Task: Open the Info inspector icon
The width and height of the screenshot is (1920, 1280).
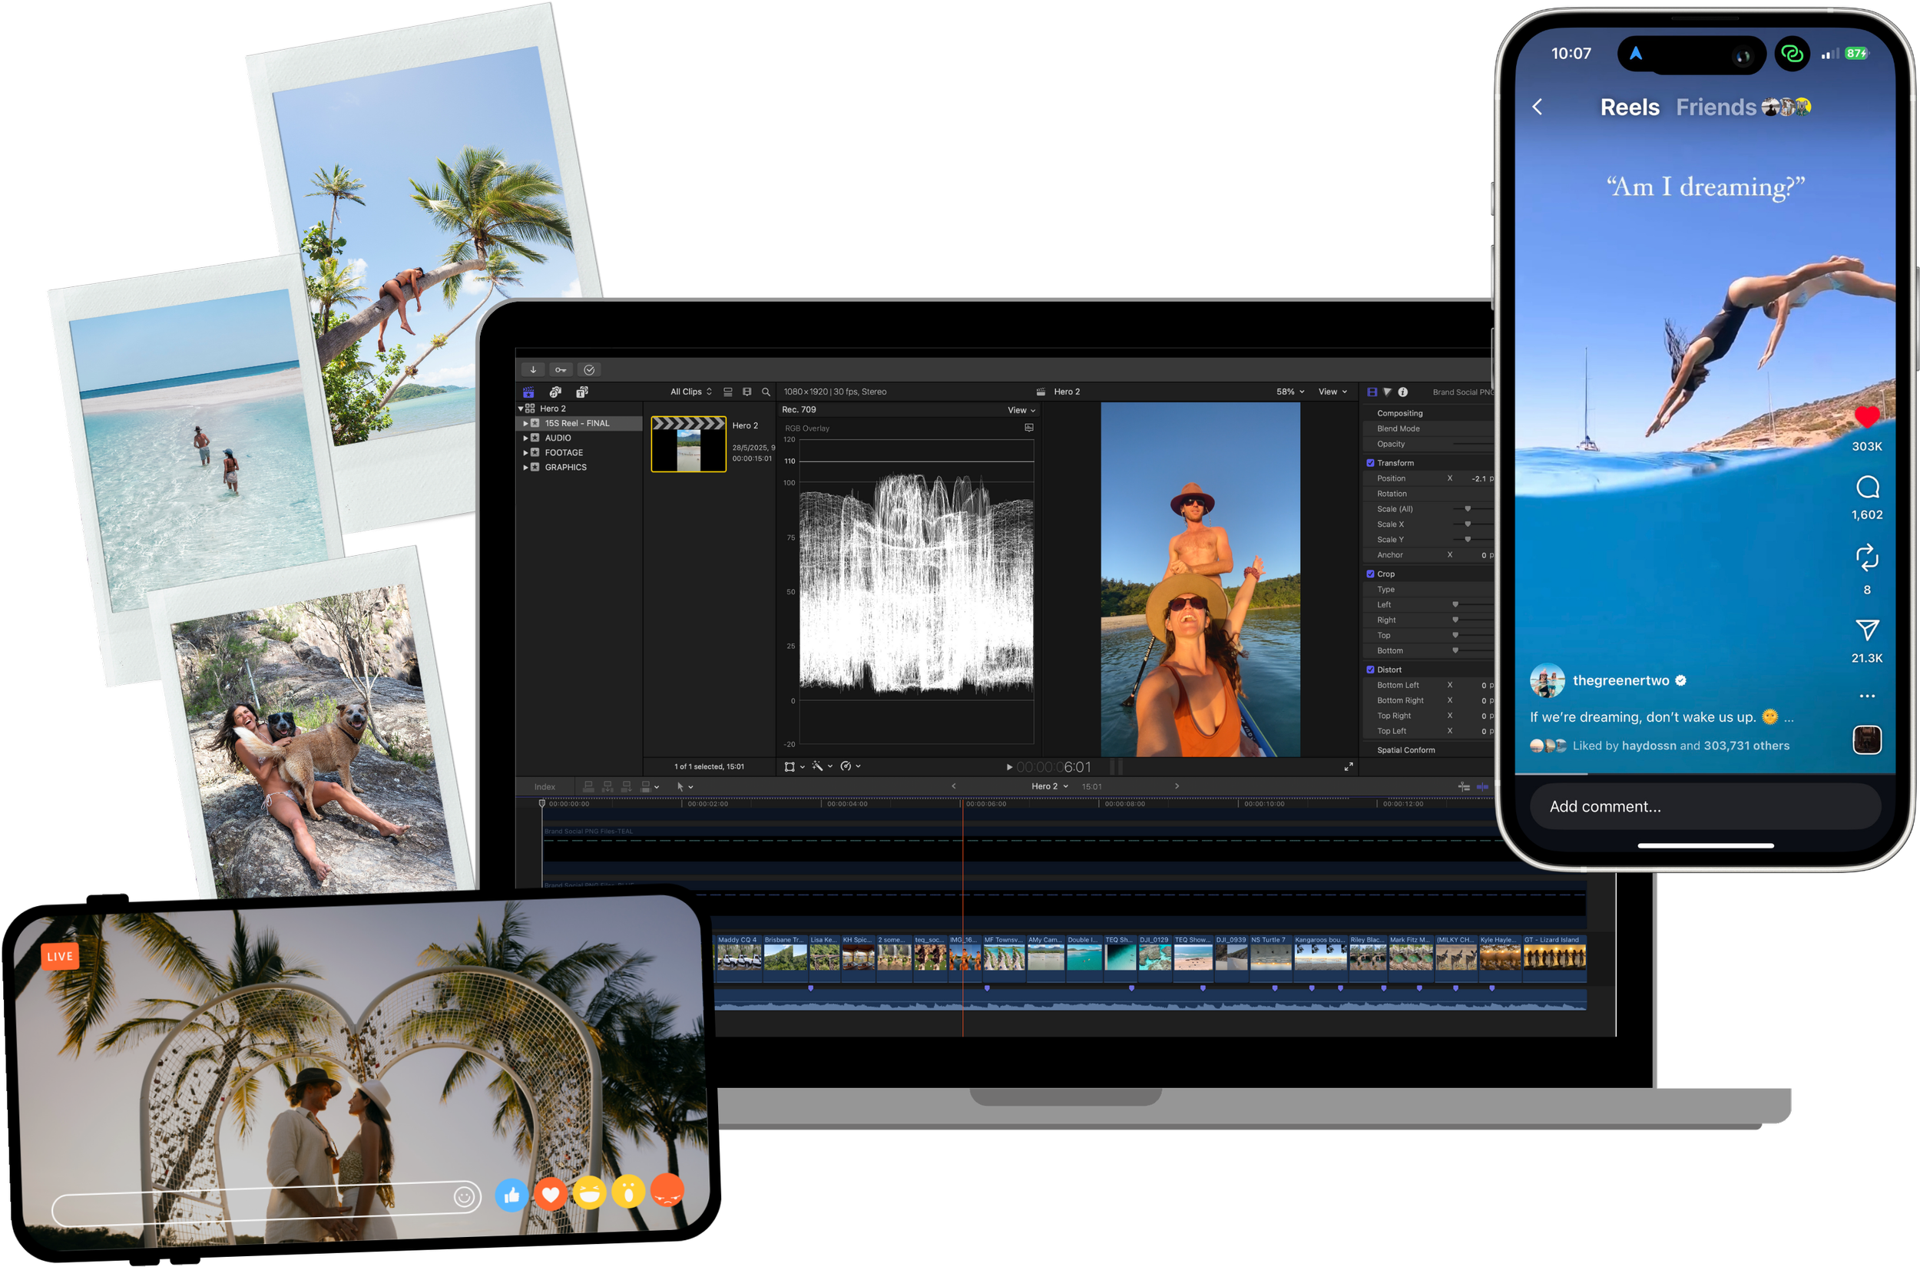Action: (1402, 392)
